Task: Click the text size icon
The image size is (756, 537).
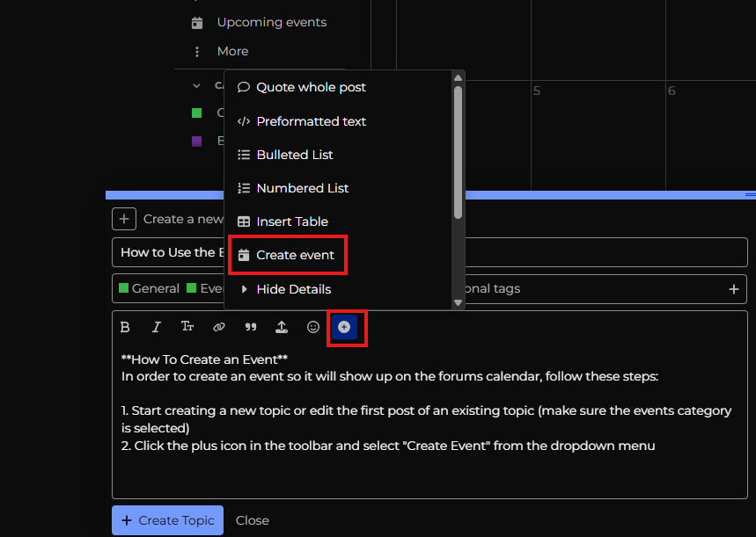Action: [187, 327]
